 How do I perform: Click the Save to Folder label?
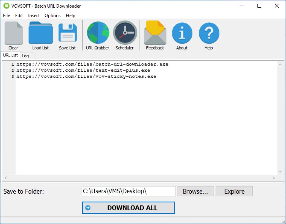coord(23,191)
